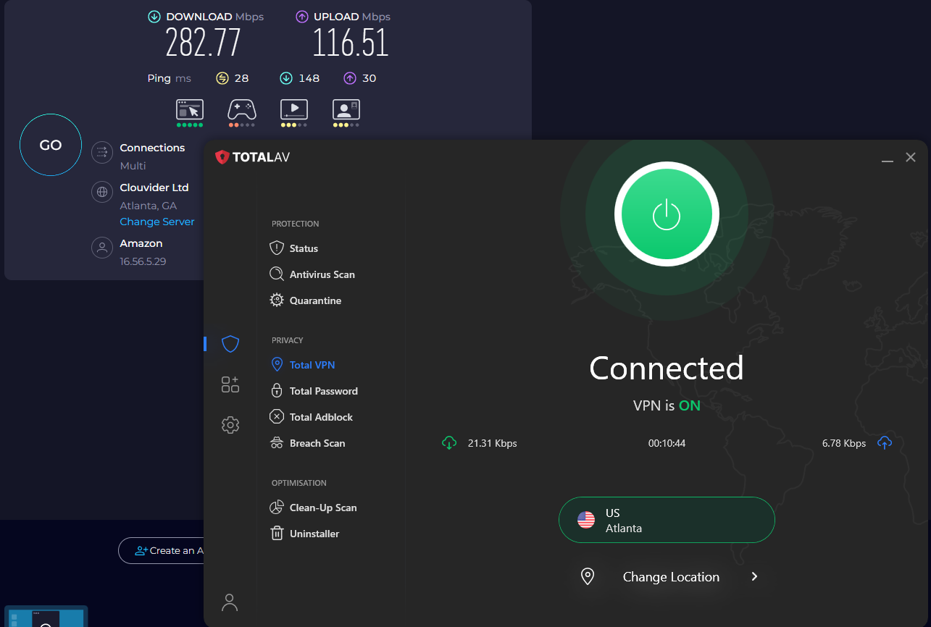The height and width of the screenshot is (627, 931).
Task: Open Total Password section
Action: coord(314,391)
